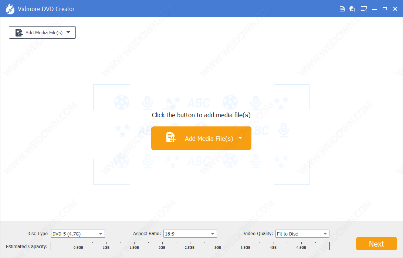The image size is (403, 258).
Task: Expand the top-left Add Media File(s) arrow
Action: click(x=68, y=32)
